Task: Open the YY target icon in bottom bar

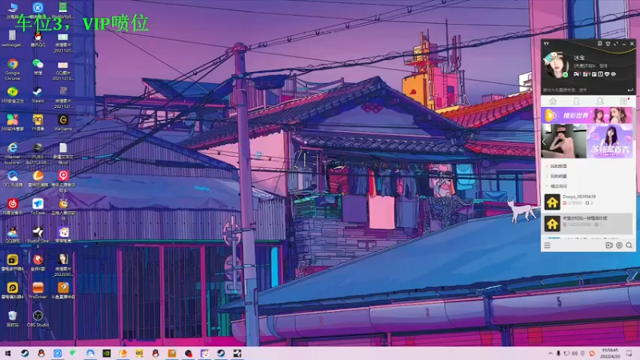Action: coord(619,246)
